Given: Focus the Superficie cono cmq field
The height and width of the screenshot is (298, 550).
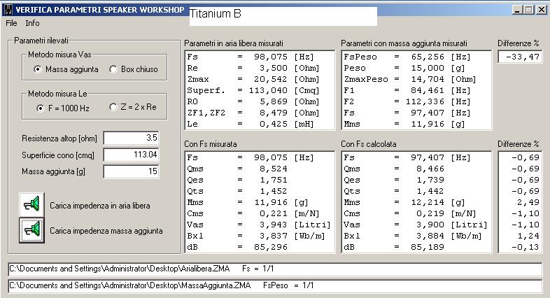Looking at the screenshot, I should tap(131, 155).
